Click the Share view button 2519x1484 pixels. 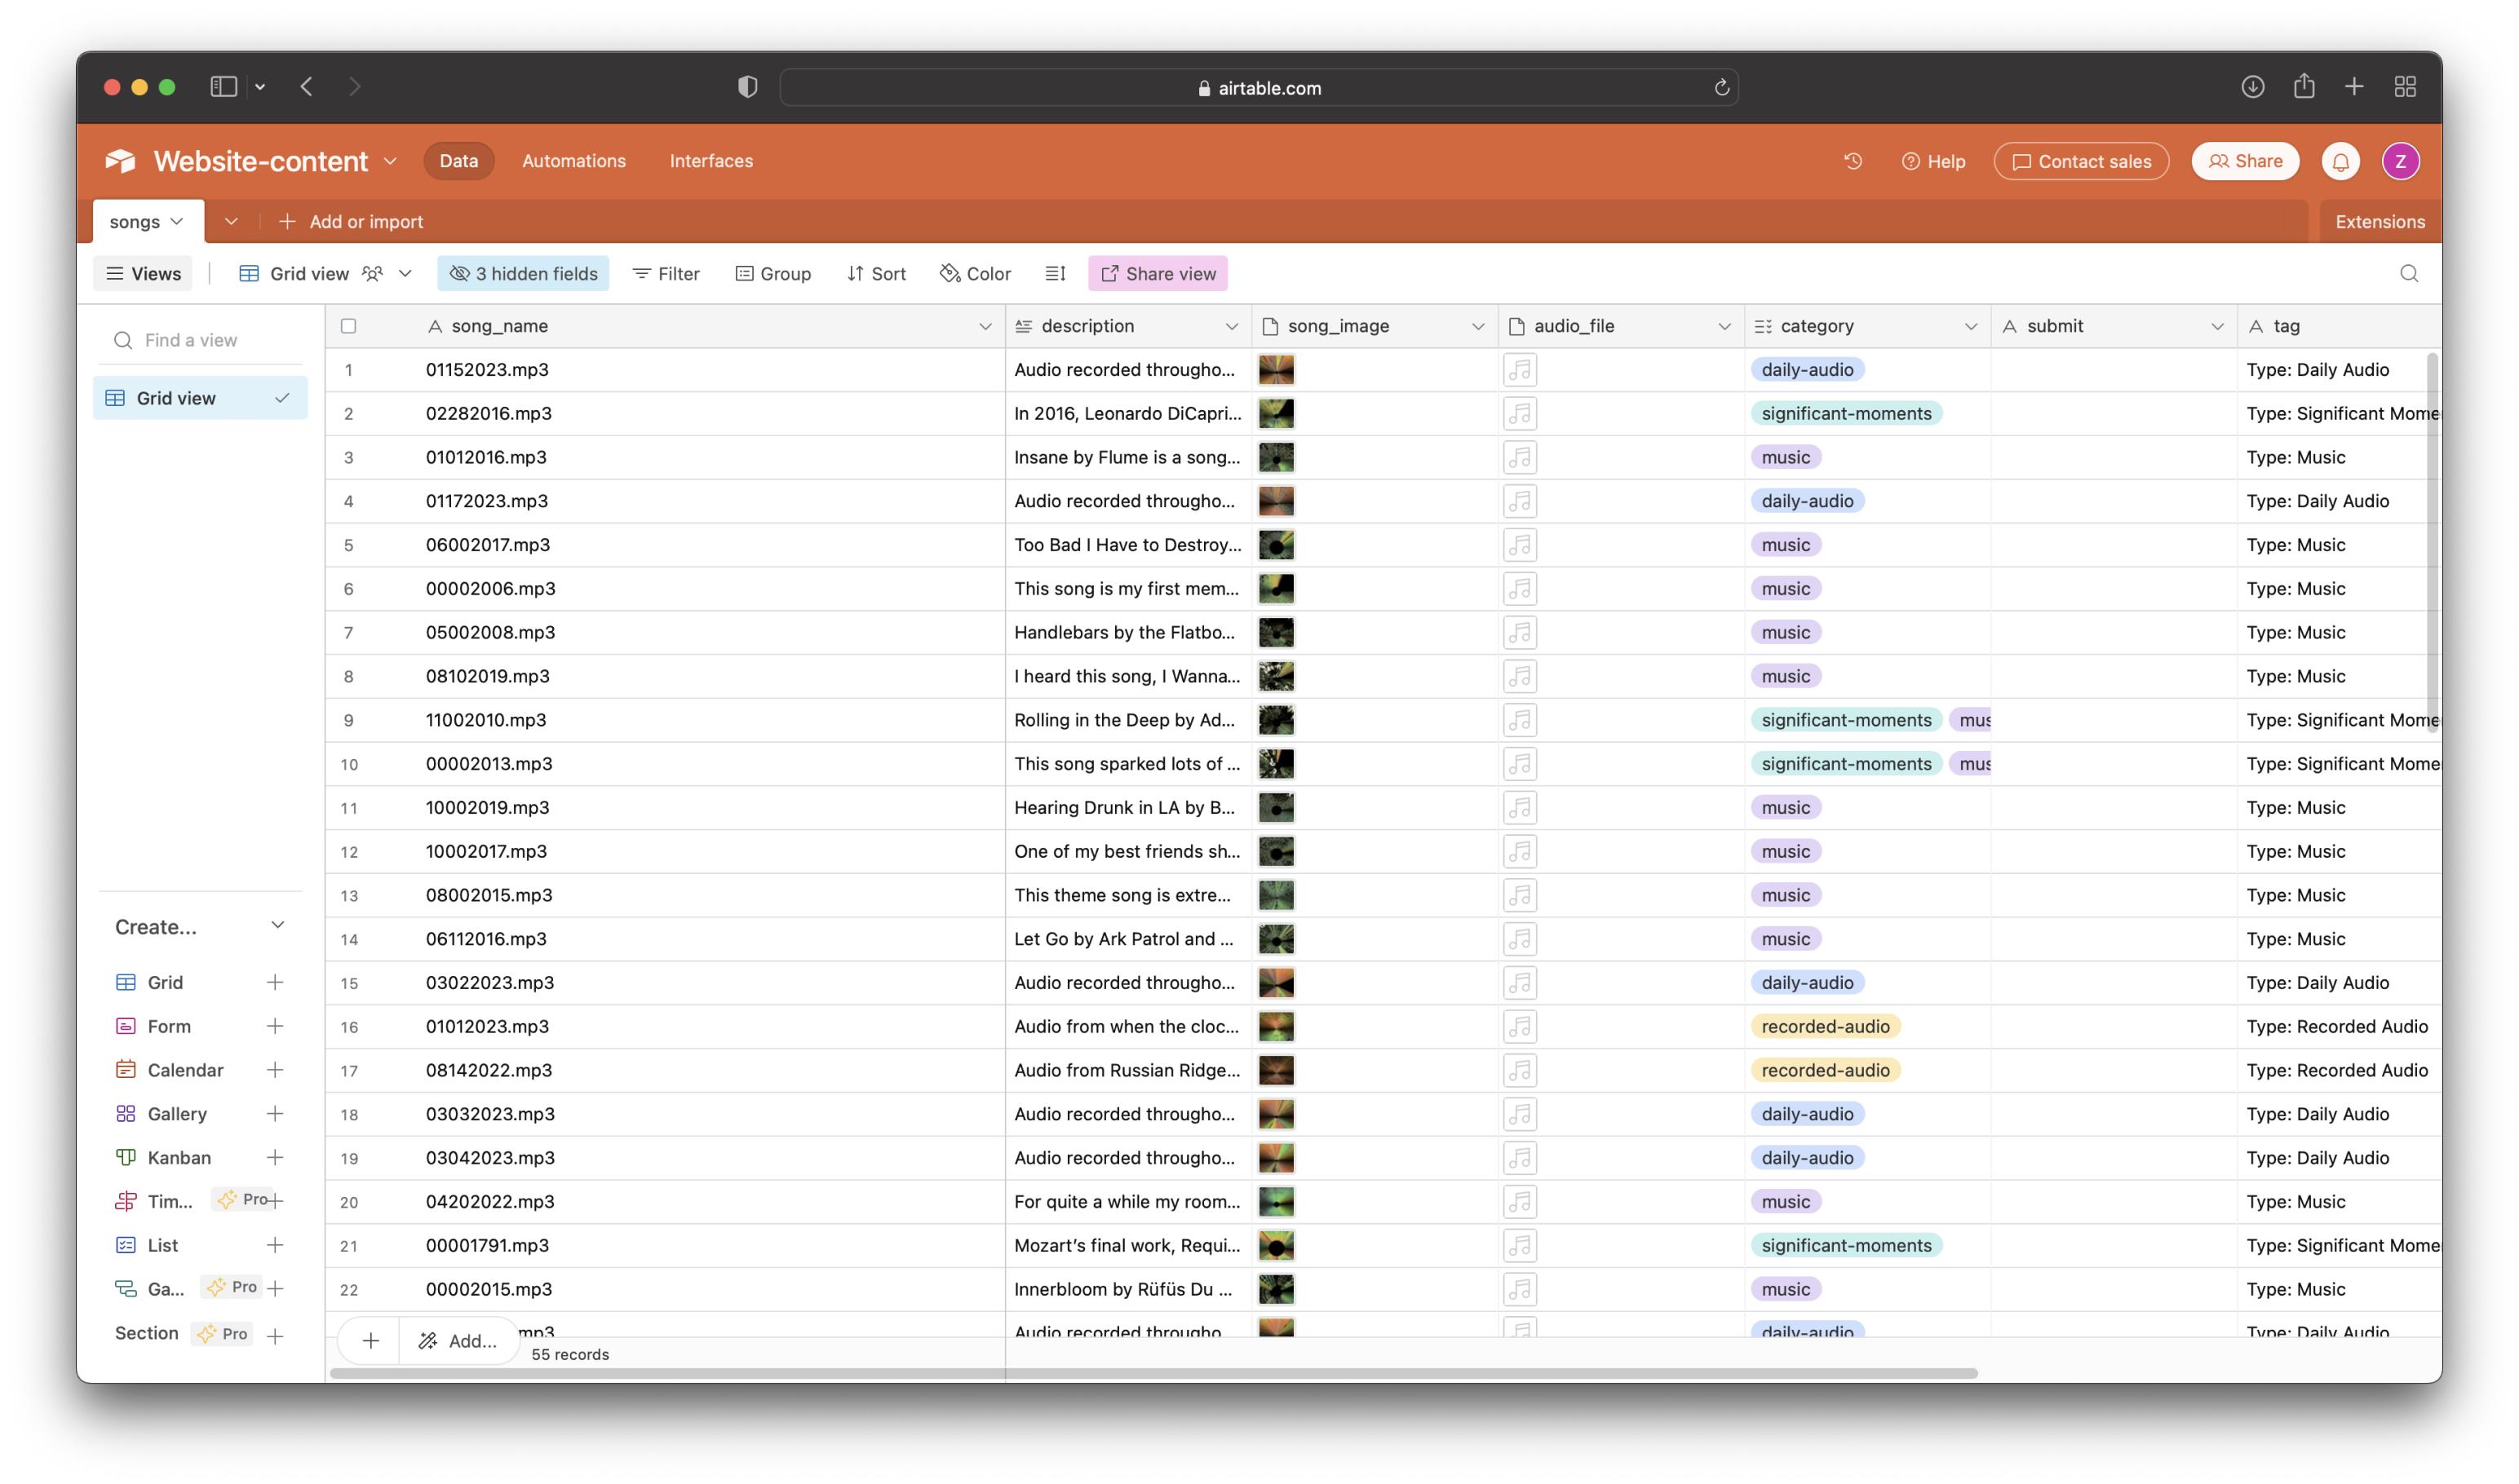(x=1158, y=274)
